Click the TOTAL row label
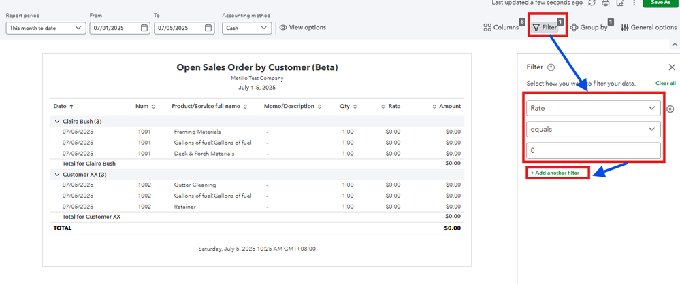Screen dimensions: 680x284 [x=63, y=228]
